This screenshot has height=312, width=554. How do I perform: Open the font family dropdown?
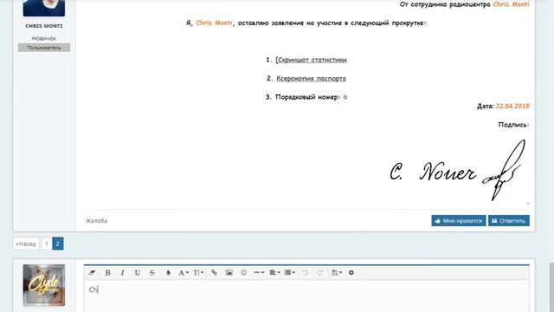coord(184,272)
